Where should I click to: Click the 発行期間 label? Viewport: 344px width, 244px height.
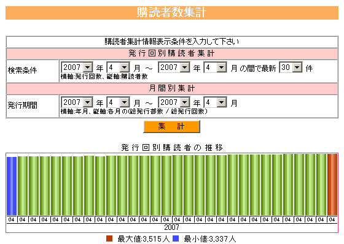22,105
